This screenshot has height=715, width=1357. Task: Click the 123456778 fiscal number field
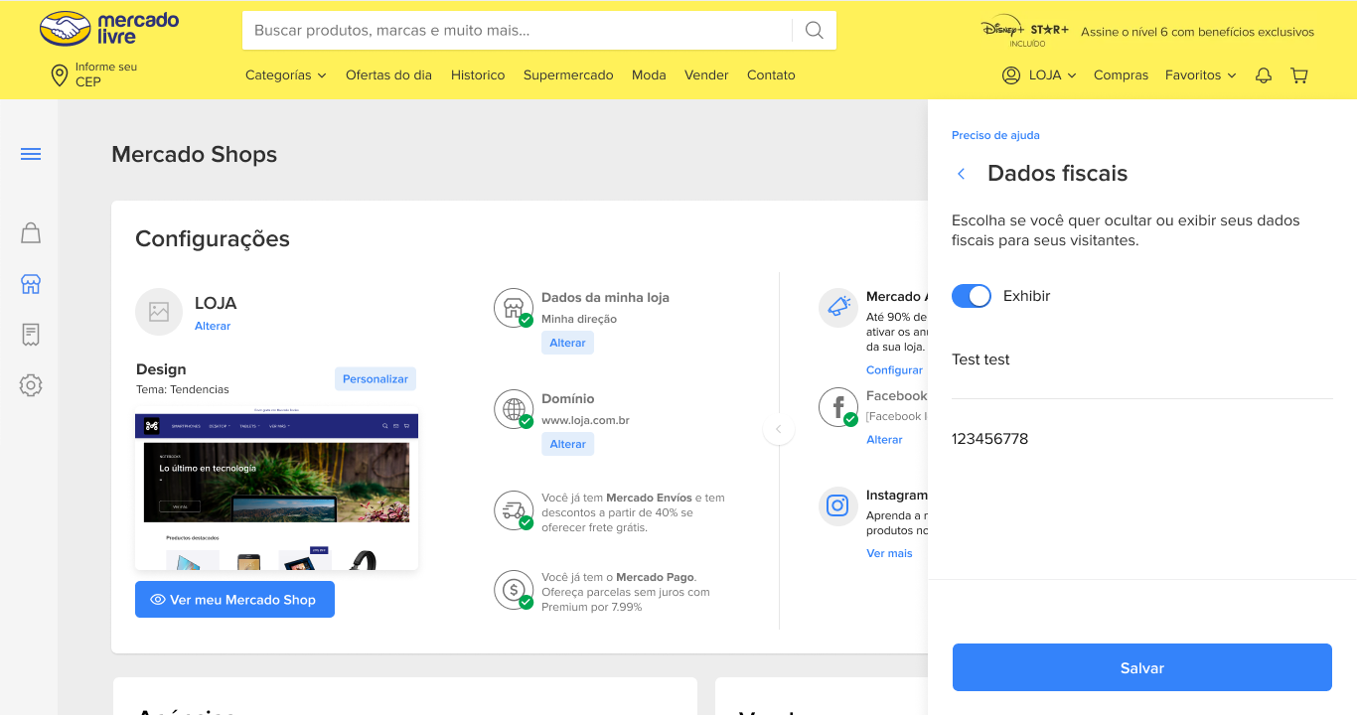(1142, 439)
